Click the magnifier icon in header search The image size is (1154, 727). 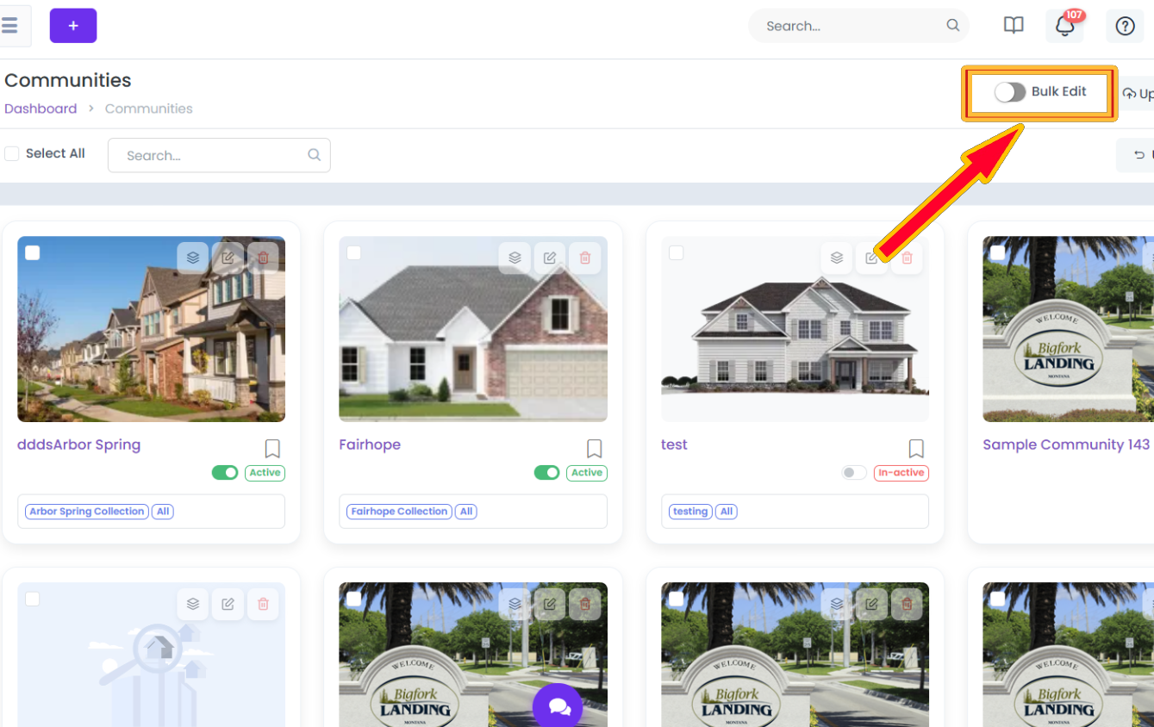pyautogui.click(x=952, y=26)
